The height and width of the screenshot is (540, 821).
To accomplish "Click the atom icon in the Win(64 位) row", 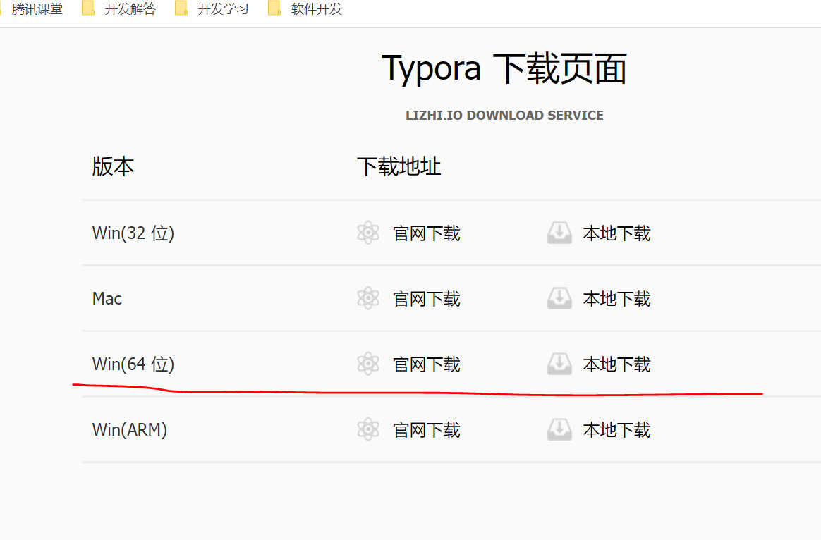I will point(368,364).
